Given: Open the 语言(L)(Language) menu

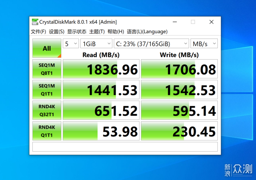Looking at the screenshot, I should (x=147, y=32).
